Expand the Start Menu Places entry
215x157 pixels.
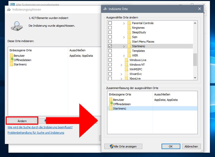[124, 41]
